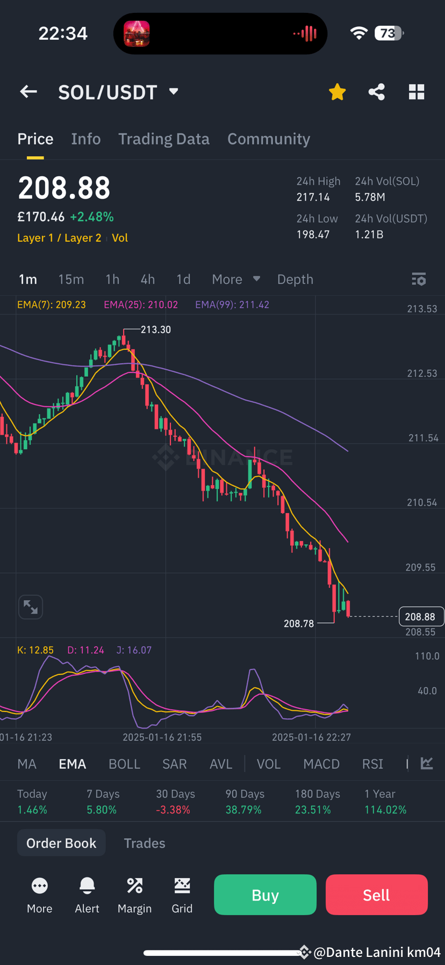Tap the 30 Days -3.38% change
This screenshot has width=445, height=965.
tap(175, 802)
